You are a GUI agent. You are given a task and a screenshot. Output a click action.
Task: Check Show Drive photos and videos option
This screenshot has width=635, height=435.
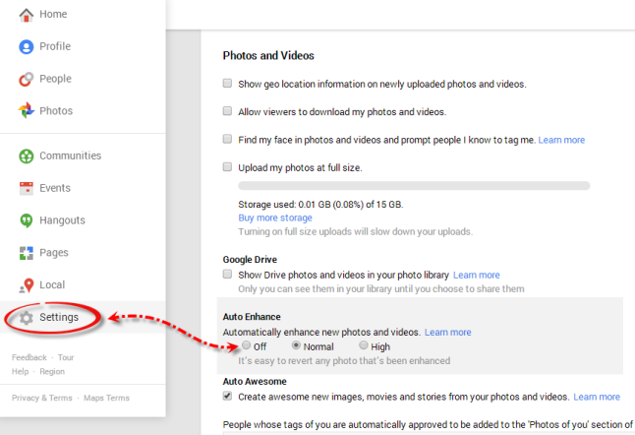click(x=228, y=274)
